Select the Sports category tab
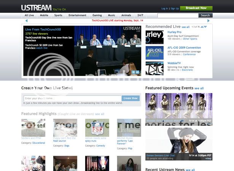Screen dimensions: 234x171 (58, 16)
